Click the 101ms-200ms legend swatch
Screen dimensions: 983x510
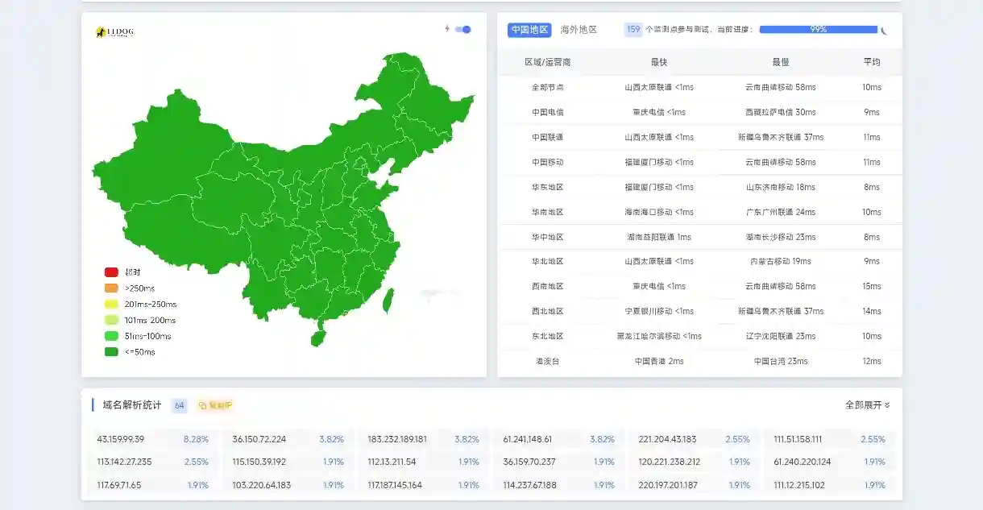(111, 320)
